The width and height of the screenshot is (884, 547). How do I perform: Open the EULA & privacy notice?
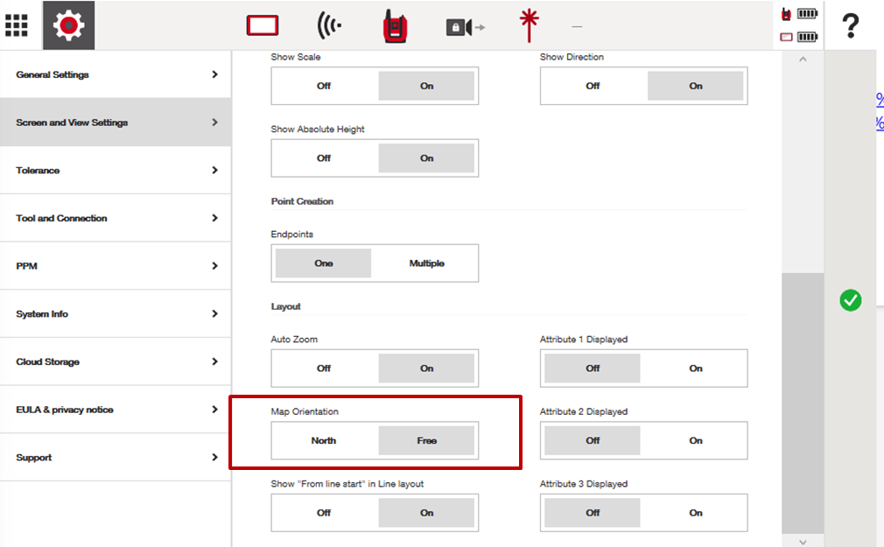[x=114, y=409]
